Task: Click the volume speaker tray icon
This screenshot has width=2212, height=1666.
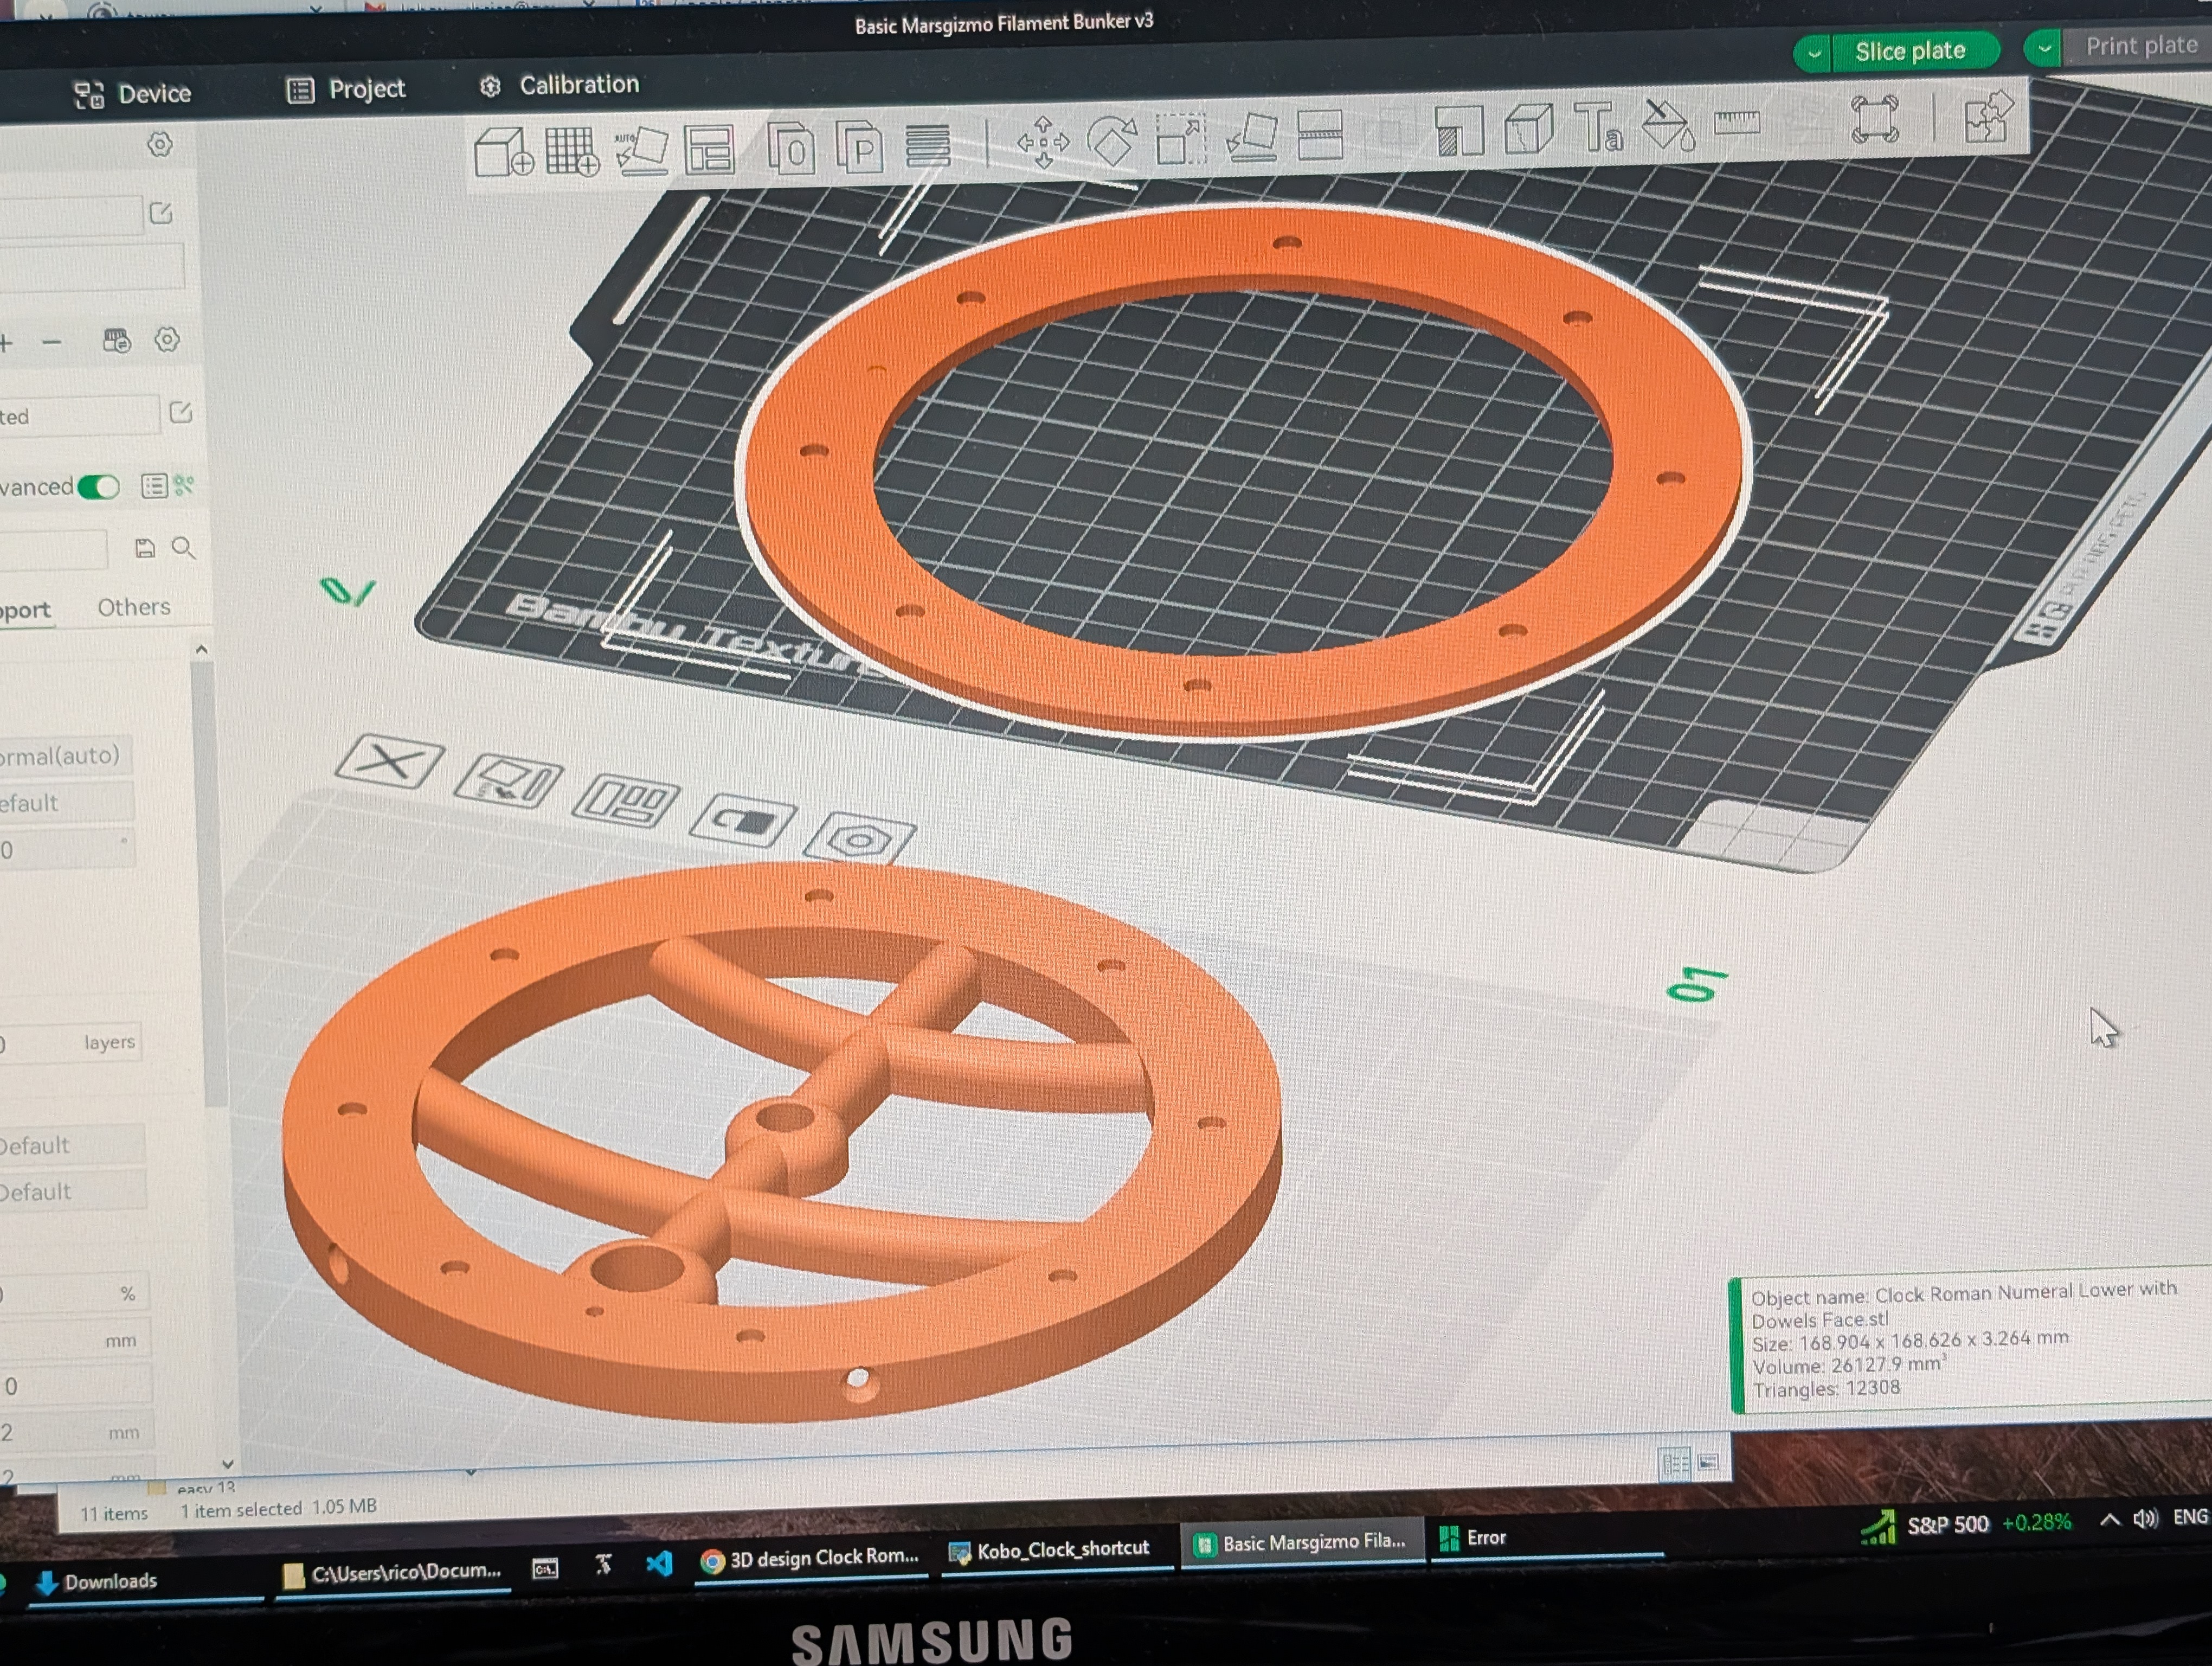Action: (2146, 1519)
